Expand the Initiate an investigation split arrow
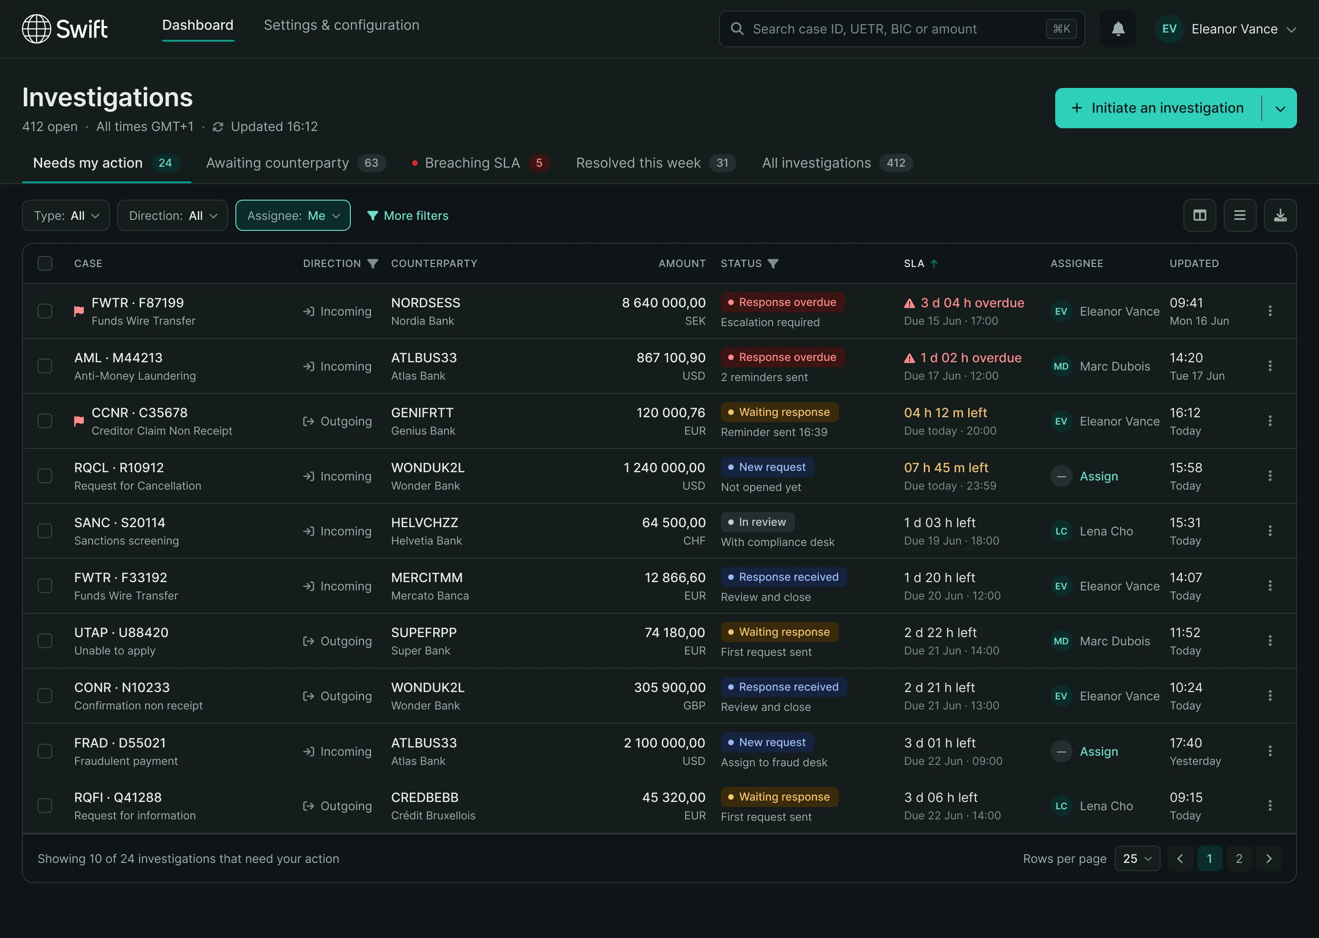Image resolution: width=1319 pixels, height=938 pixels. click(x=1281, y=108)
